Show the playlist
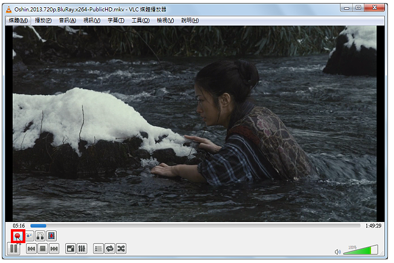Screen dimensions: 394x263 (x=98, y=249)
